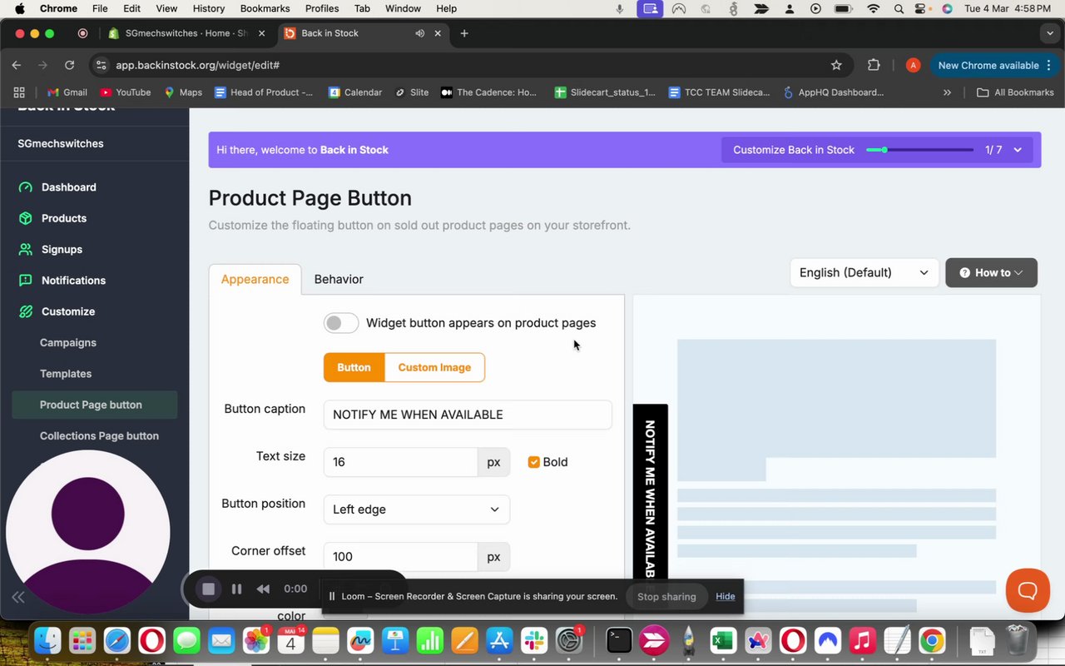Launch Safari from the Dock
The width and height of the screenshot is (1065, 666).
pos(117,640)
